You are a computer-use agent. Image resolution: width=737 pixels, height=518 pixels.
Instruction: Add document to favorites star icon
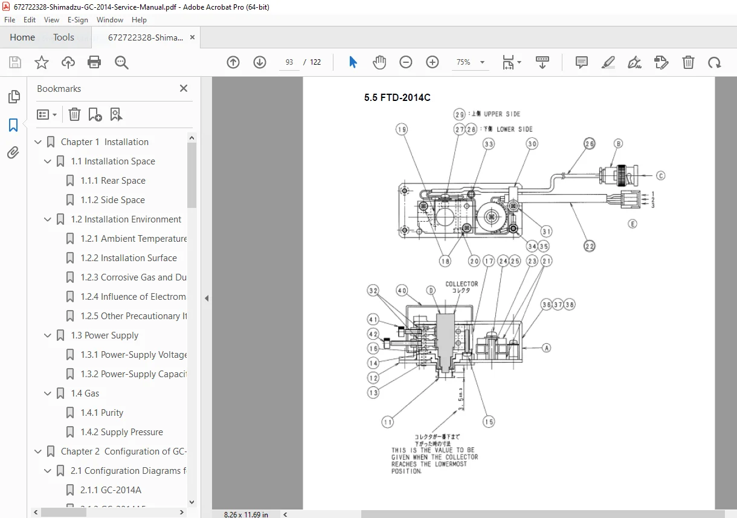[42, 62]
